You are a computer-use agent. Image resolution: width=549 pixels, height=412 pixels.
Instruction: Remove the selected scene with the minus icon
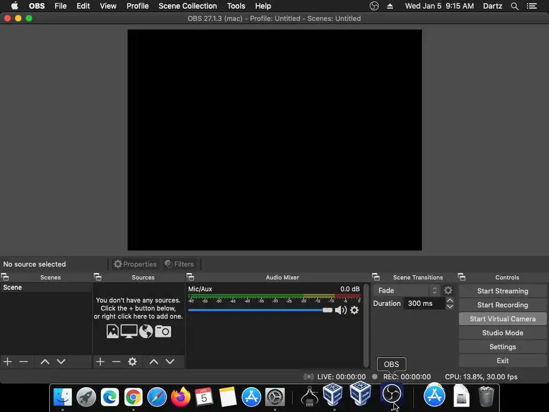point(24,362)
